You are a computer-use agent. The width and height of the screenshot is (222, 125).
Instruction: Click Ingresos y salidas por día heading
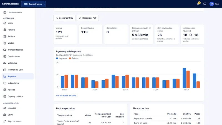point(69,51)
